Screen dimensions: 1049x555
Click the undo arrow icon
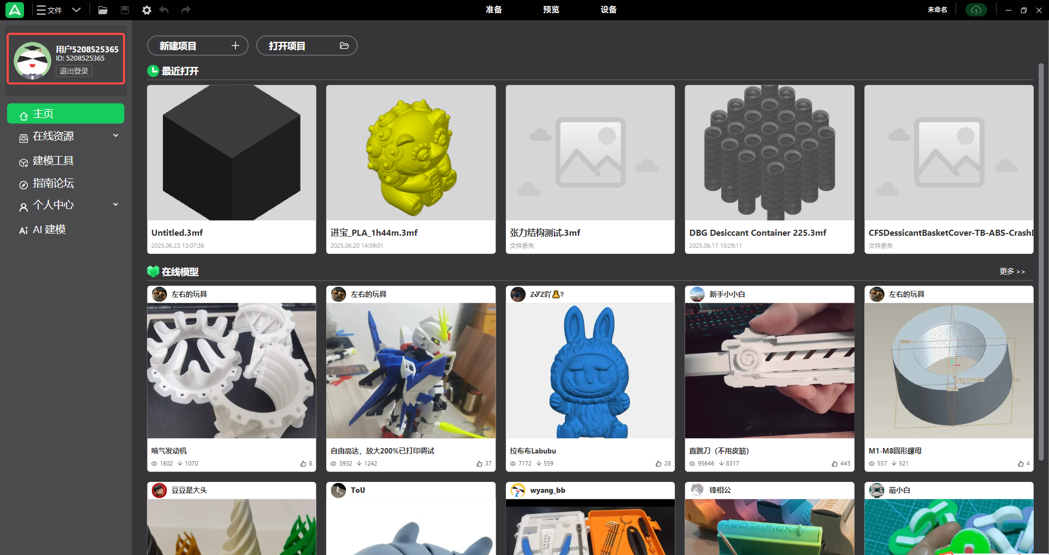(x=164, y=10)
